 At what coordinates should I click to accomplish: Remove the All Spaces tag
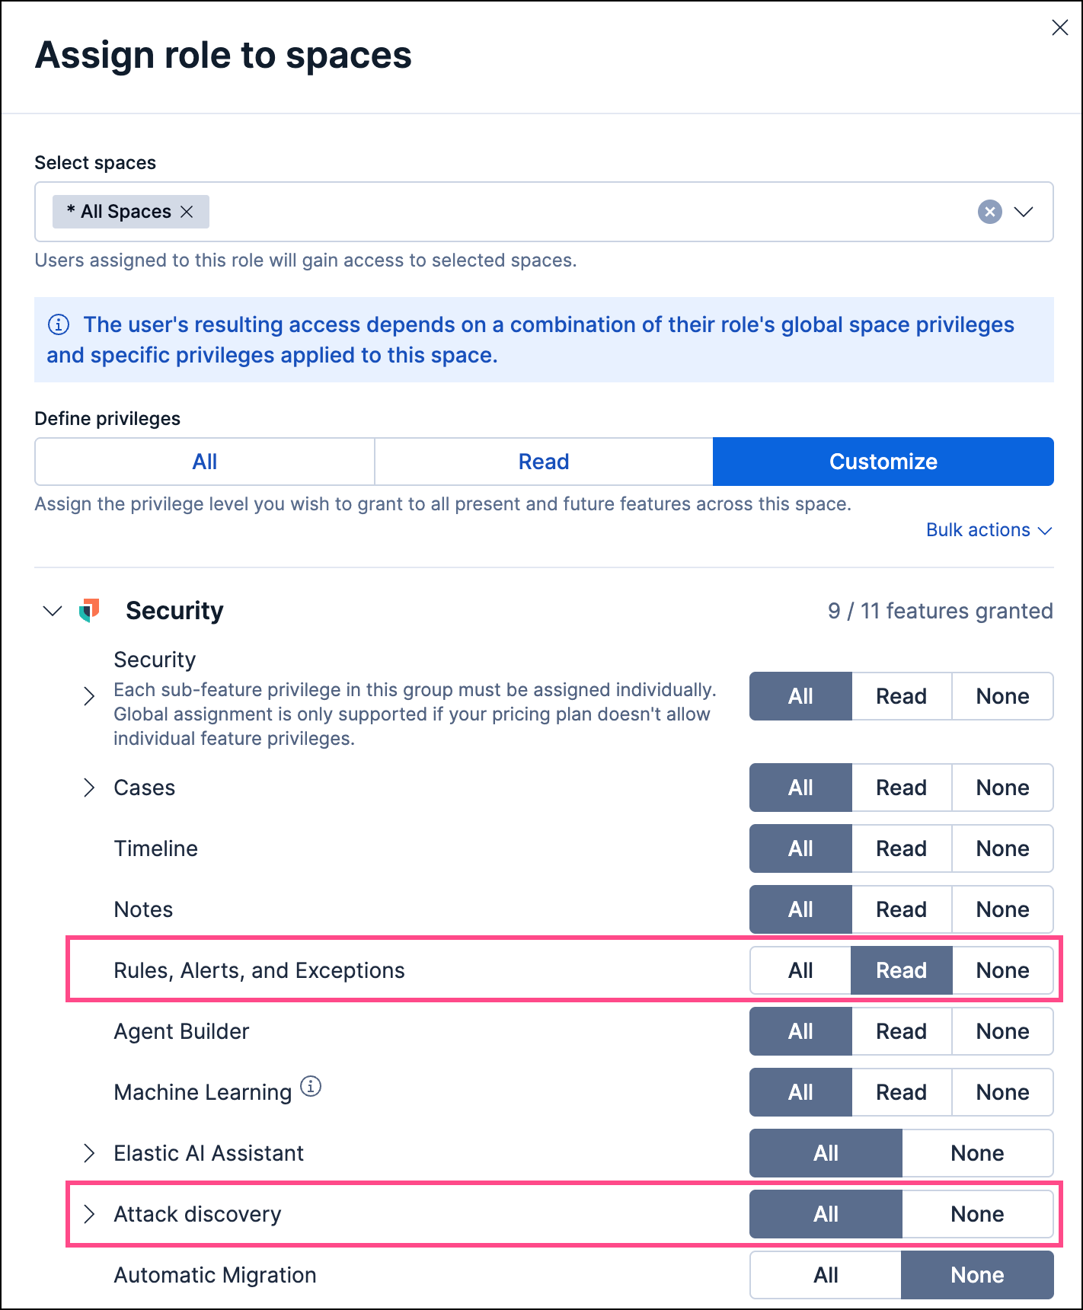[188, 211]
